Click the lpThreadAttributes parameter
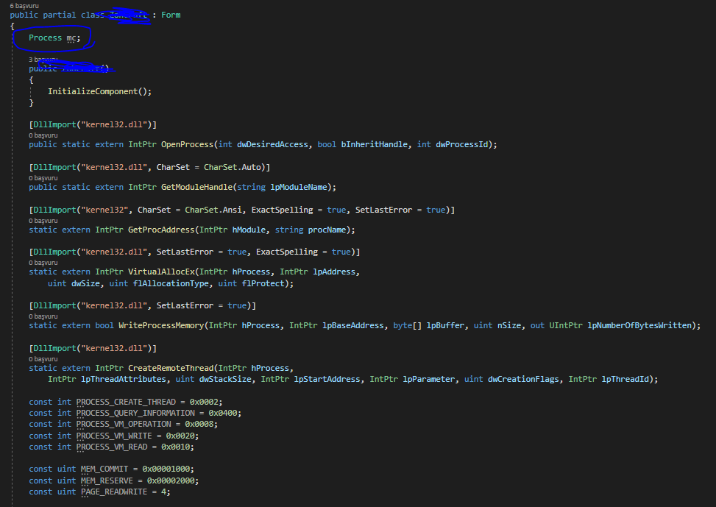Screen dimensions: 716x507 (x=124, y=379)
